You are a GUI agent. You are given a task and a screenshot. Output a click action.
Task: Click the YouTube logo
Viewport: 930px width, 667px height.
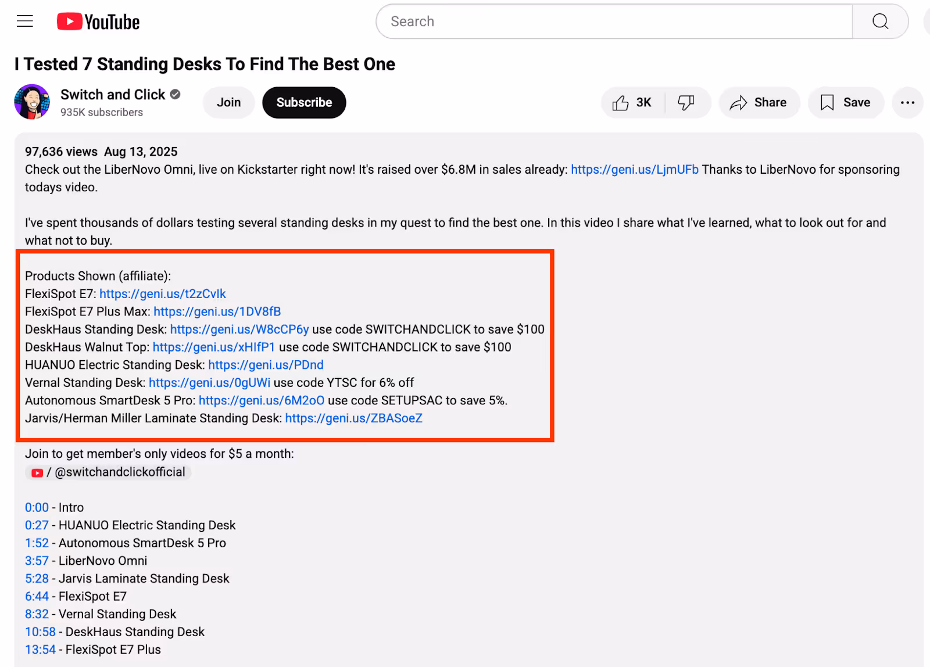click(98, 21)
